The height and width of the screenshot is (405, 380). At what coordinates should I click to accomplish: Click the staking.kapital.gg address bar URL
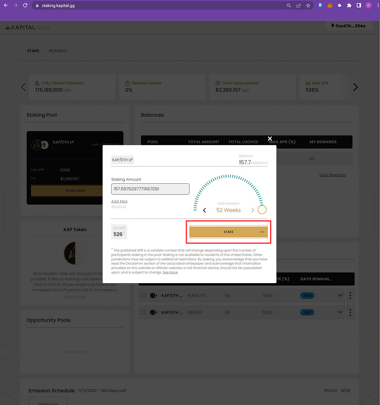pyautogui.click(x=58, y=5)
